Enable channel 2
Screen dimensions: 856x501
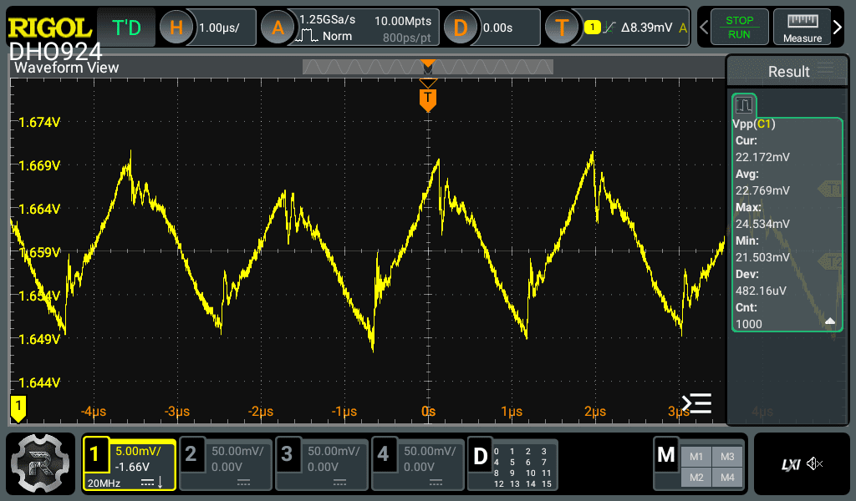[191, 454]
